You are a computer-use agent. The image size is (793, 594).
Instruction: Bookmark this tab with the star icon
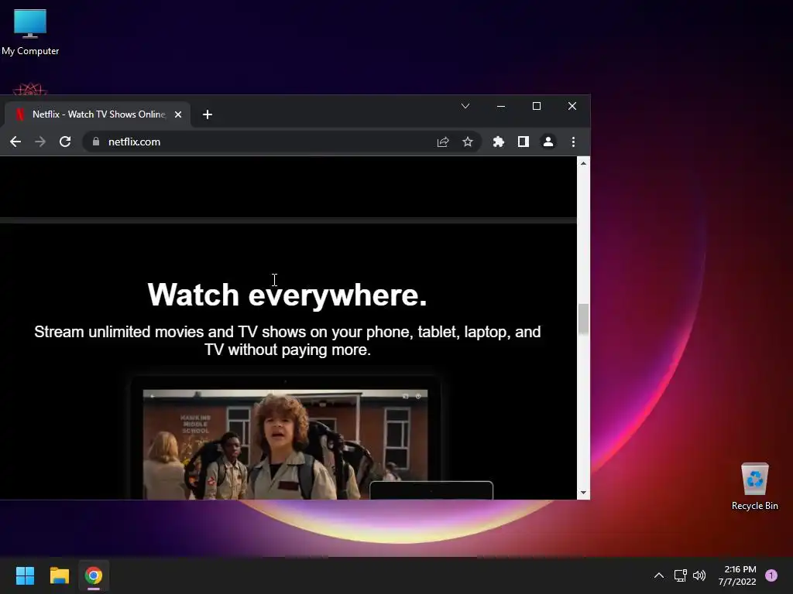468,142
